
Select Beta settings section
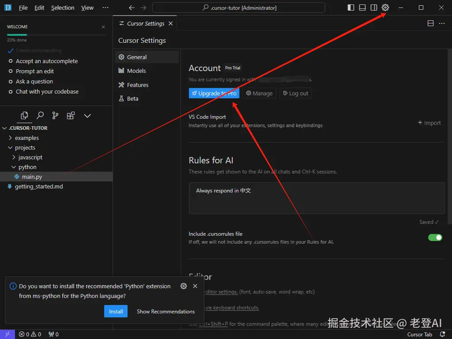[147, 98]
